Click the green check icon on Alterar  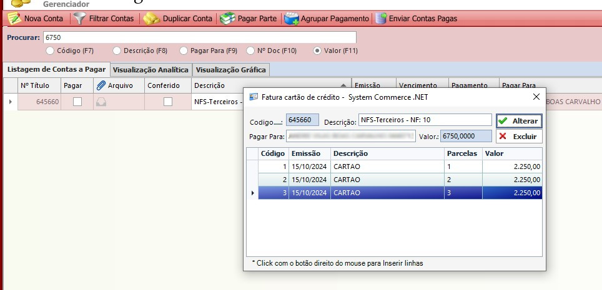(x=503, y=121)
